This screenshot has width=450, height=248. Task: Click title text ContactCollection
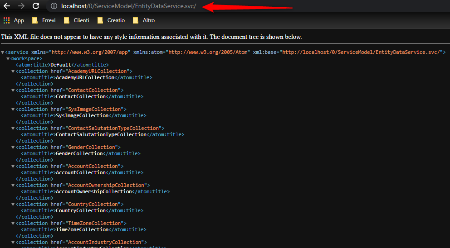coord(81,96)
